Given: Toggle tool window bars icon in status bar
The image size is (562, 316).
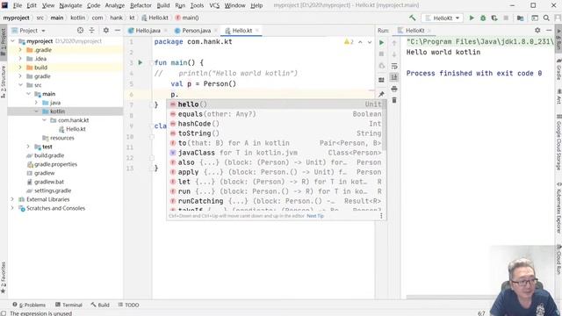Looking at the screenshot, I should (x=4, y=313).
